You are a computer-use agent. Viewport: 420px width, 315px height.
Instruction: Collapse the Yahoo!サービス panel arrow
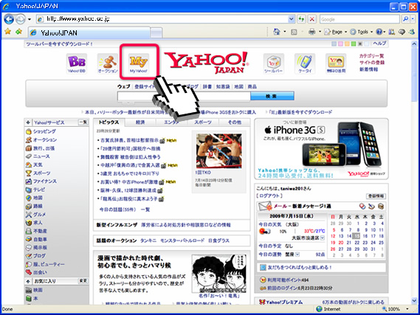pyautogui.click(x=28, y=122)
